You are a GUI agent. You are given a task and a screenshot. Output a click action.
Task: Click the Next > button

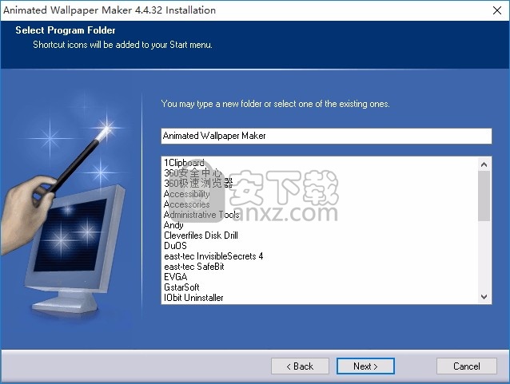(x=365, y=366)
